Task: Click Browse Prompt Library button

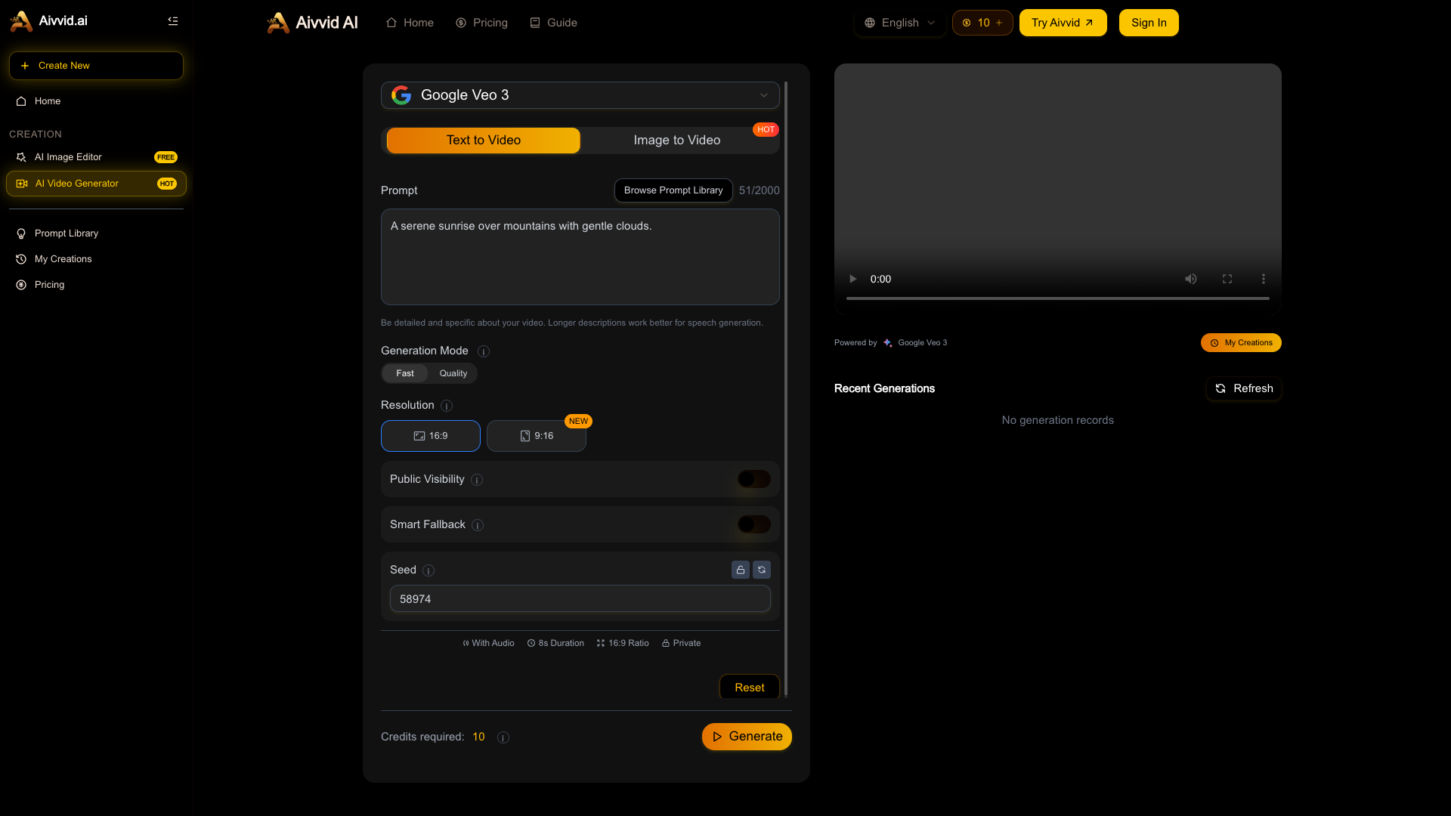Action: point(673,190)
